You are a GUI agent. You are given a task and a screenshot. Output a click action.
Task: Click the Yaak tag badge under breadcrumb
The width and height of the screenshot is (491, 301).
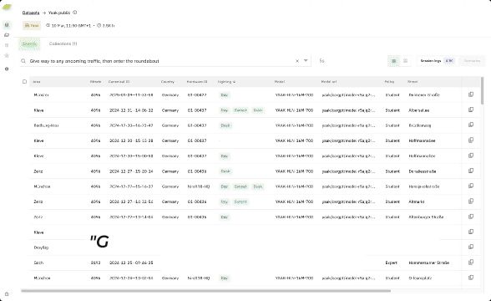point(32,25)
